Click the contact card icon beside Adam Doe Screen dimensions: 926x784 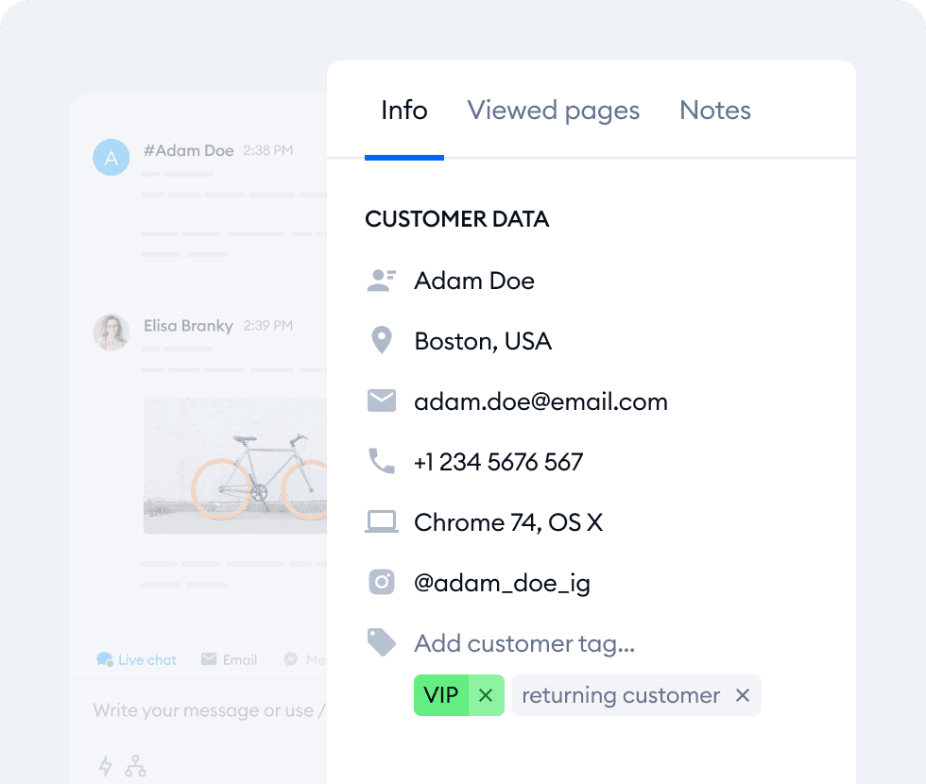382,281
